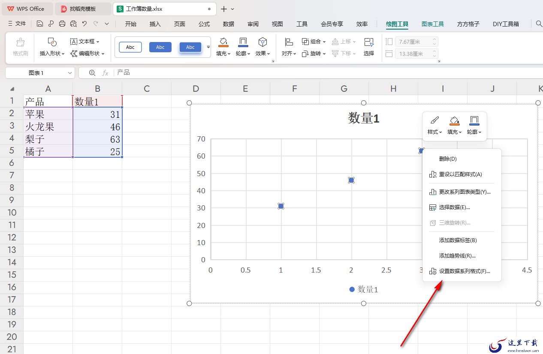Click the shape width field 13.38厘米
This screenshot has width=543, height=354.
(416, 54)
